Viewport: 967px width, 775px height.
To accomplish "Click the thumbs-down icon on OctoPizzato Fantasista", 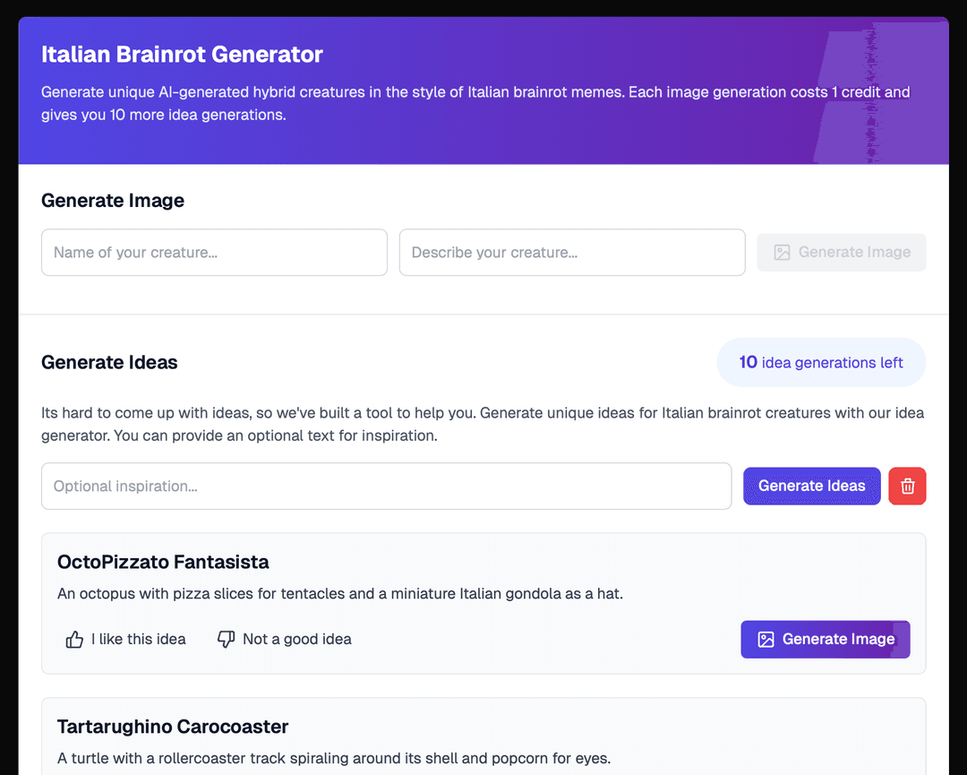I will tap(227, 639).
